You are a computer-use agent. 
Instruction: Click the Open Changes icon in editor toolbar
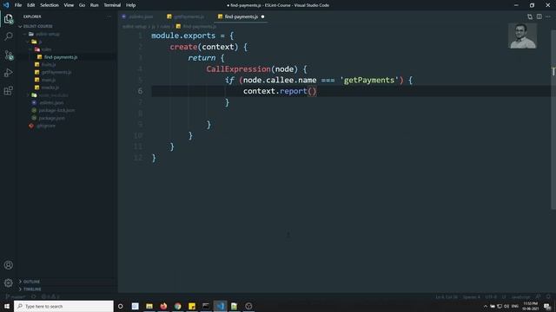(530, 16)
